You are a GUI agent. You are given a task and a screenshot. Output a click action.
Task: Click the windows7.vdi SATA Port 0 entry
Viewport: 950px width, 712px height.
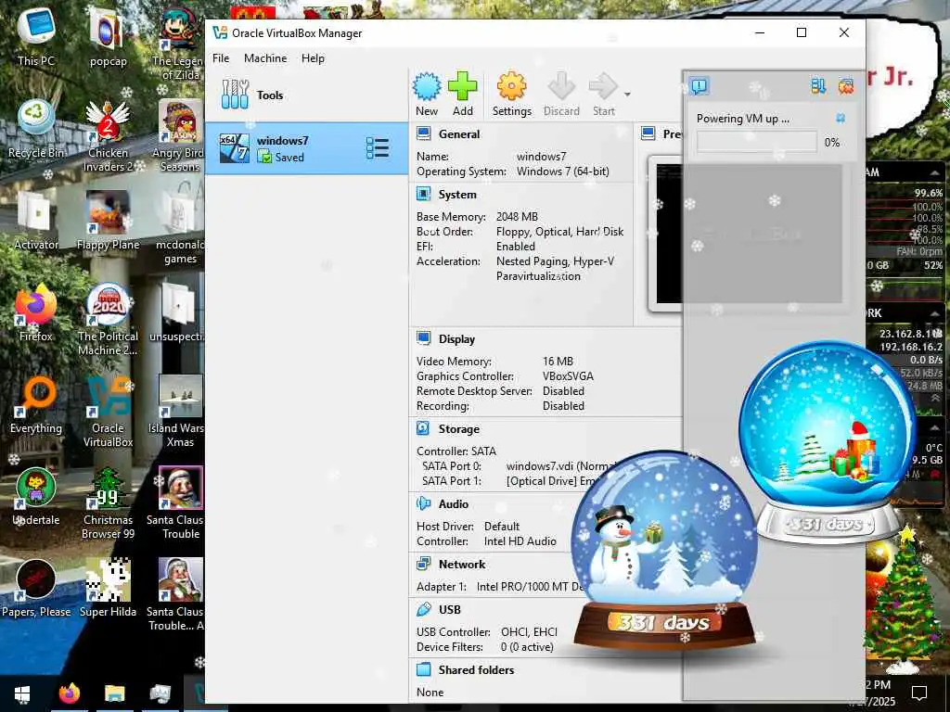click(x=560, y=466)
